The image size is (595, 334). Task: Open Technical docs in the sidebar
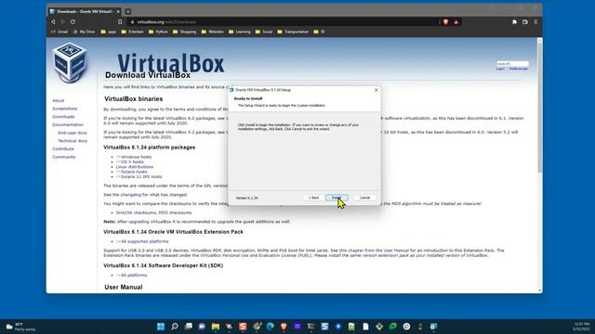coord(73,141)
